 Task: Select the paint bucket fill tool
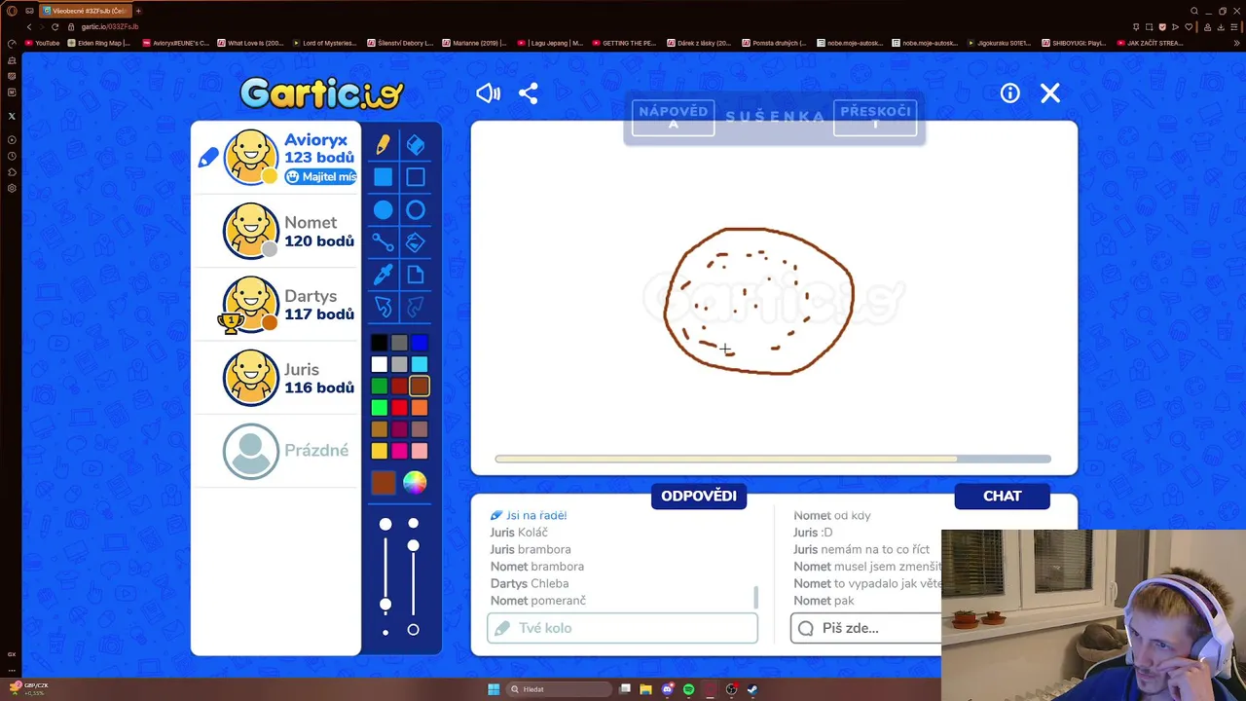[416, 242]
